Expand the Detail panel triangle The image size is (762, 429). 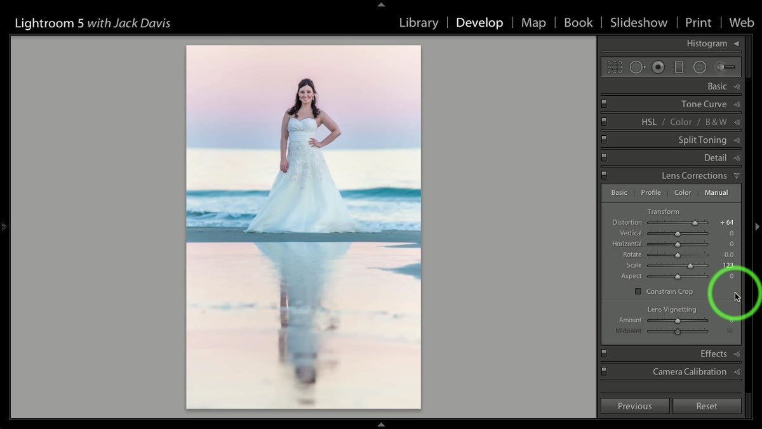coord(737,157)
